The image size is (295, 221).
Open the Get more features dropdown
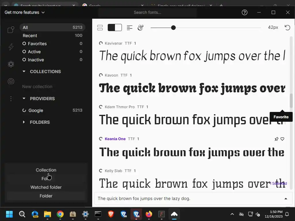pyautogui.click(x=25, y=12)
